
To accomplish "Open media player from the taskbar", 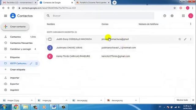I will pos(44,107).
